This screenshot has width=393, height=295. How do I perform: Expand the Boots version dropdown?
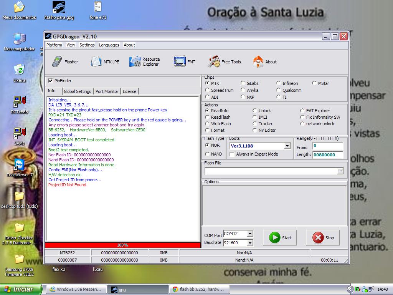pyautogui.click(x=287, y=146)
